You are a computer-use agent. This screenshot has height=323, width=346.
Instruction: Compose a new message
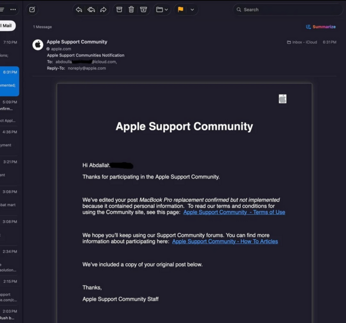tap(32, 9)
